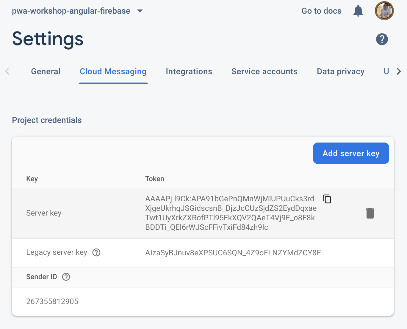407x329 pixels.
Task: Open the Data privacy tab
Action: pyautogui.click(x=341, y=72)
